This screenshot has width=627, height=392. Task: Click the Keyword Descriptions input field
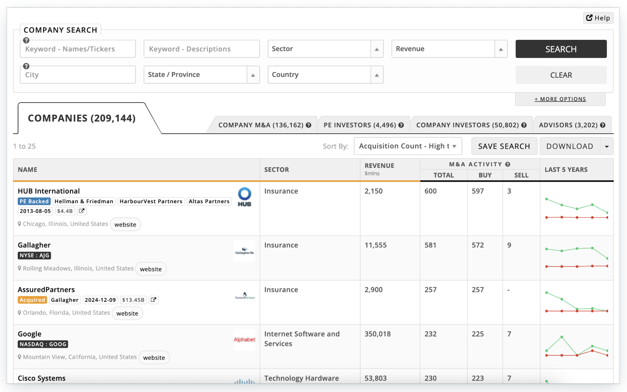201,49
